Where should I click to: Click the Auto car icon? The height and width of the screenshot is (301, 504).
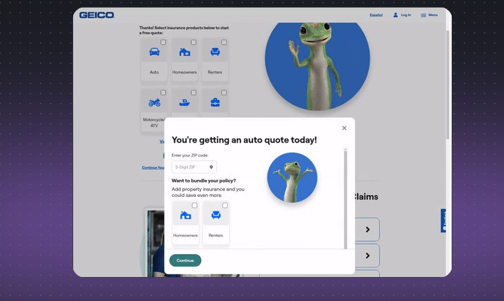pyautogui.click(x=154, y=52)
